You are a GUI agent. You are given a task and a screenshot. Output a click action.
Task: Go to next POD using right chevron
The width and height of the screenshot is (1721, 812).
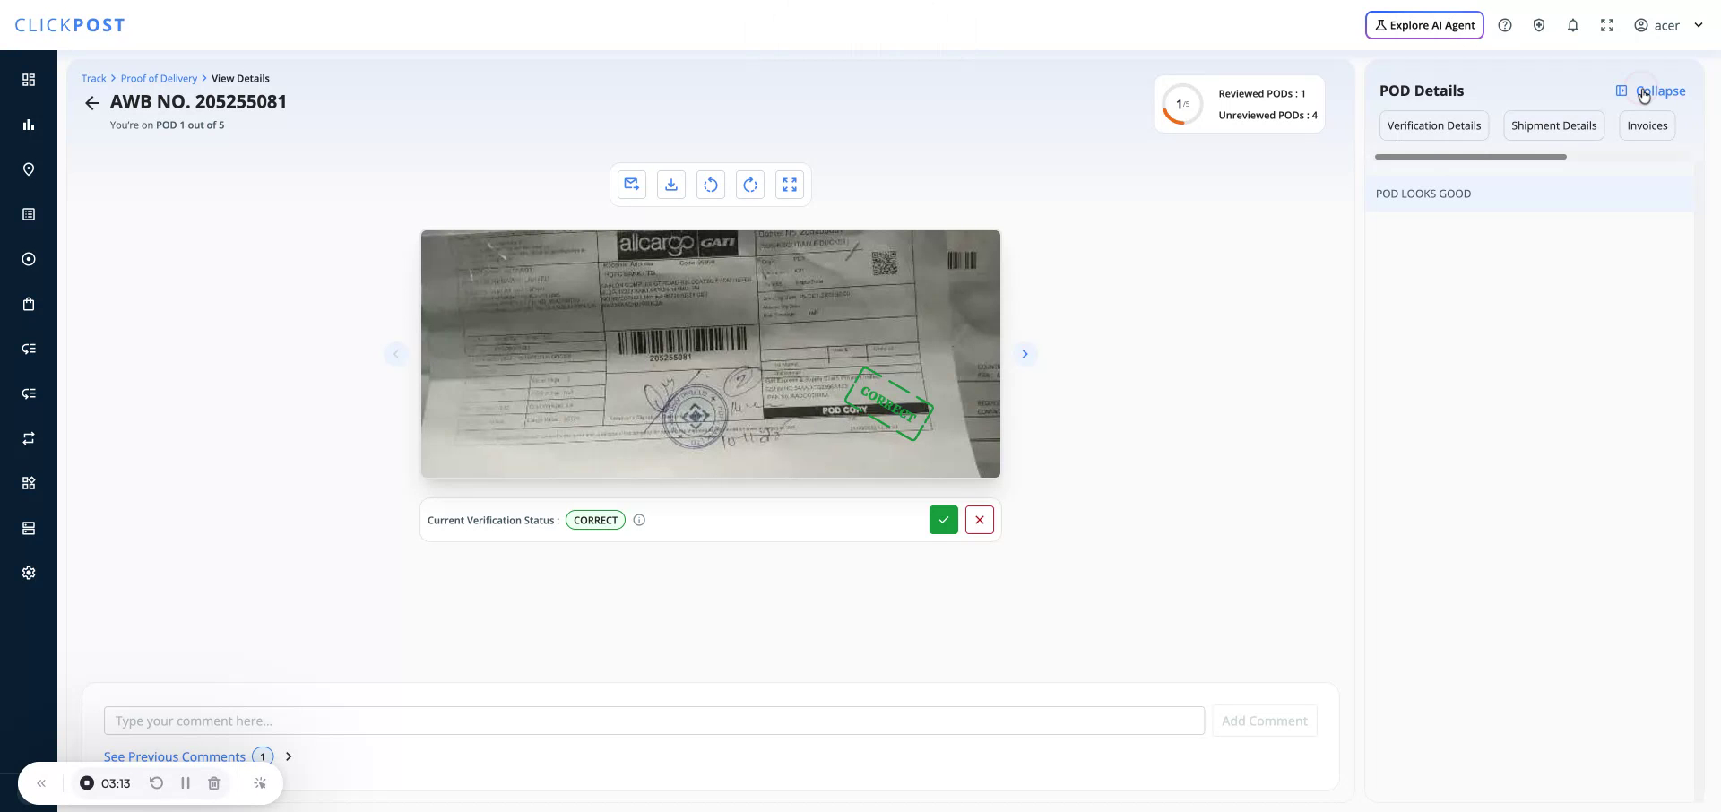[1025, 353]
